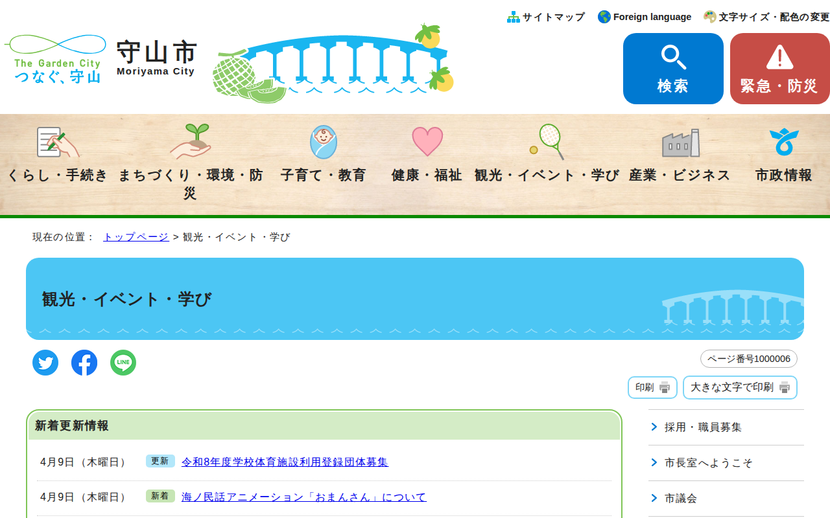Click the ページ番号1000006 badge
The image size is (830, 518).
click(x=749, y=359)
